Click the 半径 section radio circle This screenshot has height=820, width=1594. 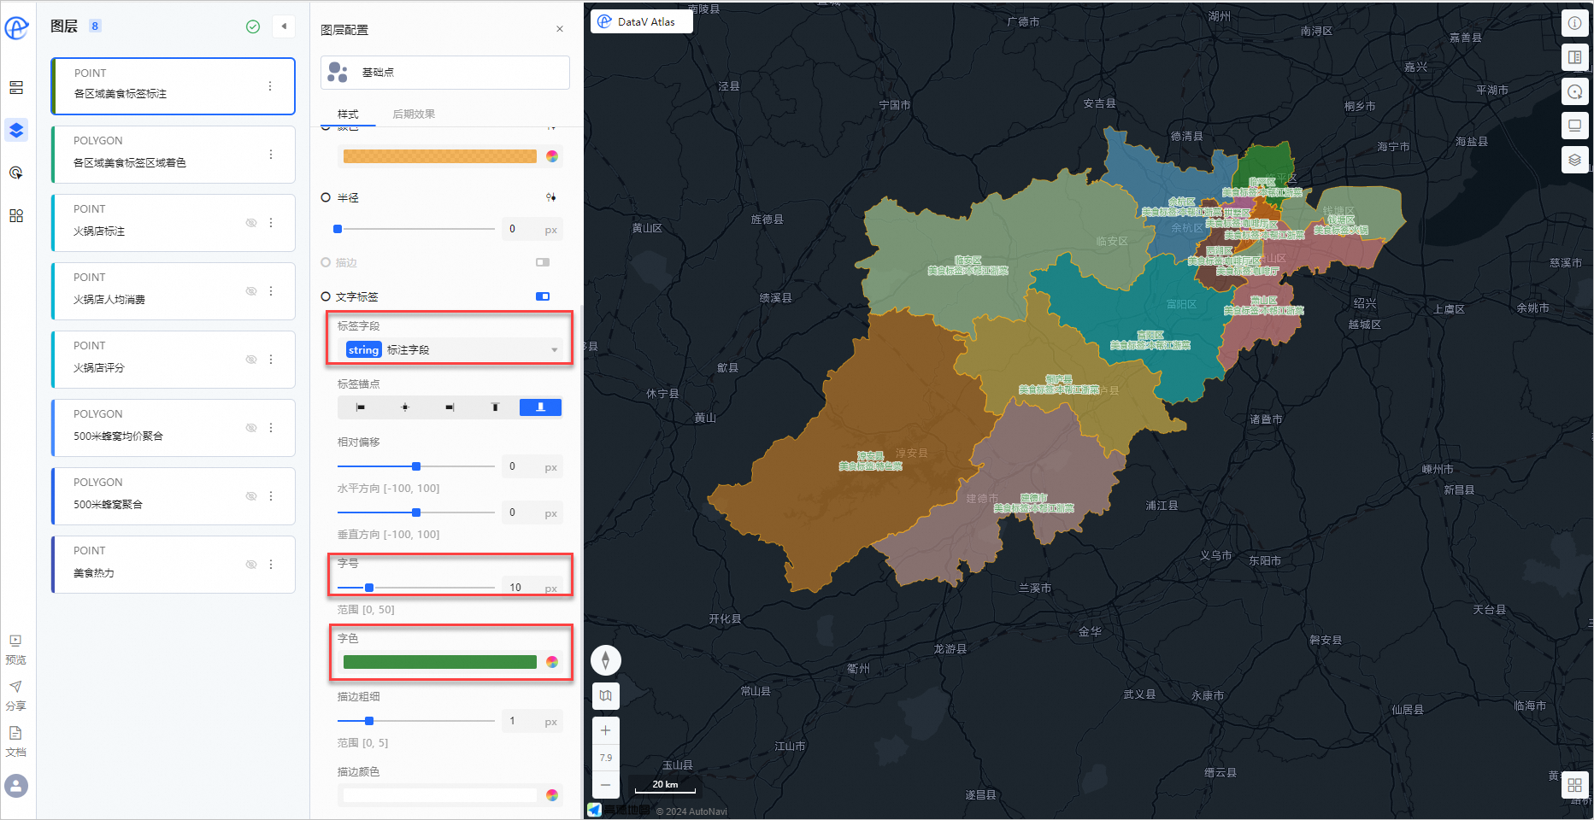click(326, 197)
